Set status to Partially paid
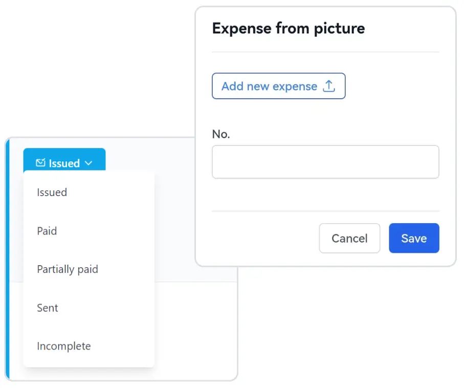The height and width of the screenshot is (388, 464). click(68, 269)
